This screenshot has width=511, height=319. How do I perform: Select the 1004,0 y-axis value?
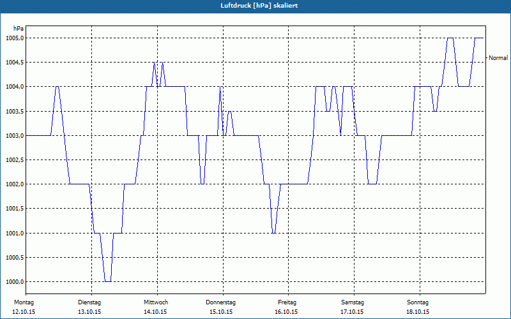click(x=15, y=87)
